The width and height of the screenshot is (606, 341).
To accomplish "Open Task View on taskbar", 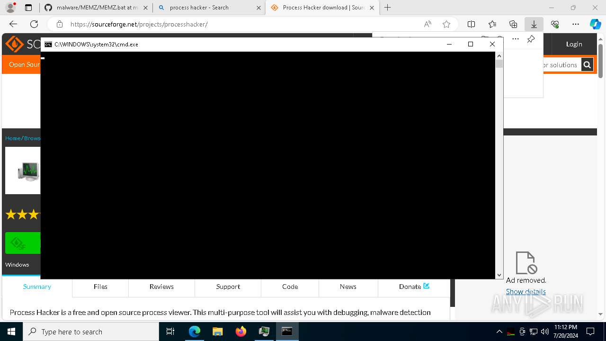I will click(x=170, y=332).
